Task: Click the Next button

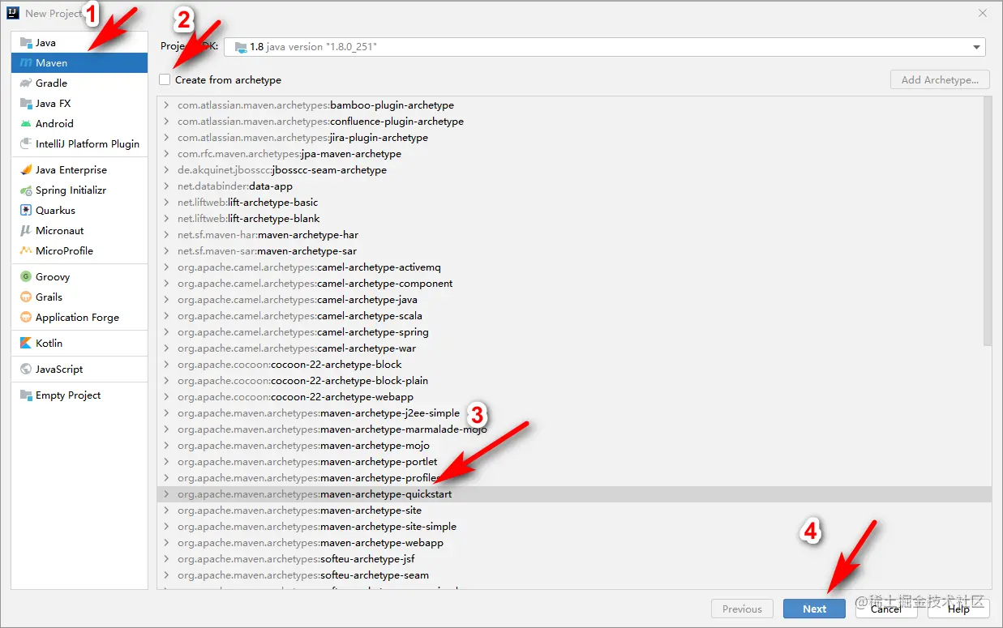Action: pyautogui.click(x=814, y=609)
